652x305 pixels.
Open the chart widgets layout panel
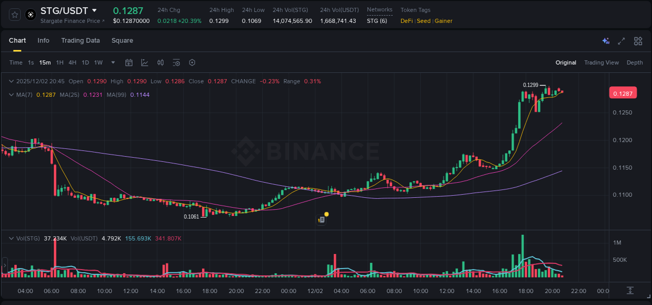point(638,41)
